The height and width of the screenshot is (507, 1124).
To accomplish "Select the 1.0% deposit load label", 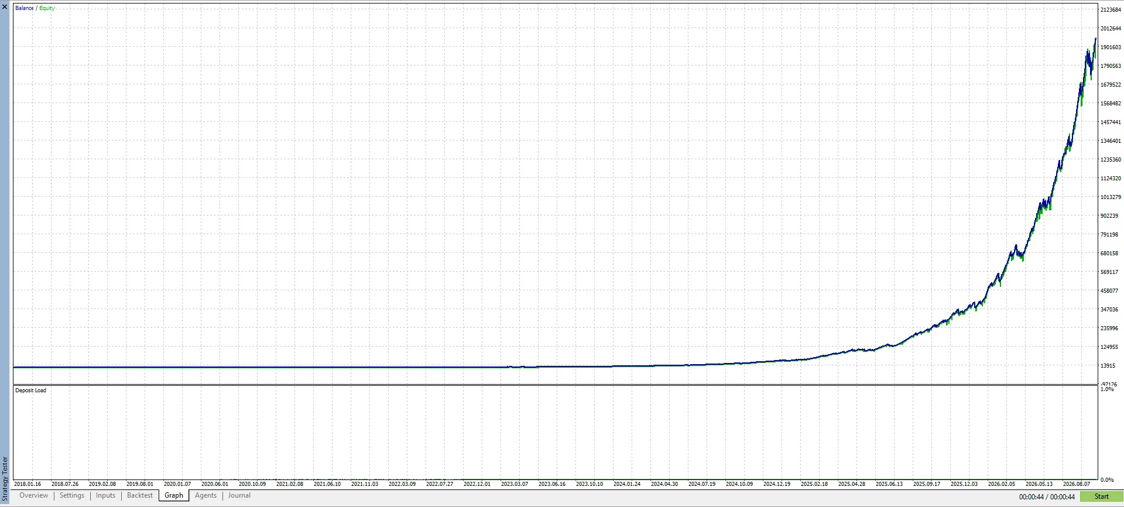I will coord(1107,389).
